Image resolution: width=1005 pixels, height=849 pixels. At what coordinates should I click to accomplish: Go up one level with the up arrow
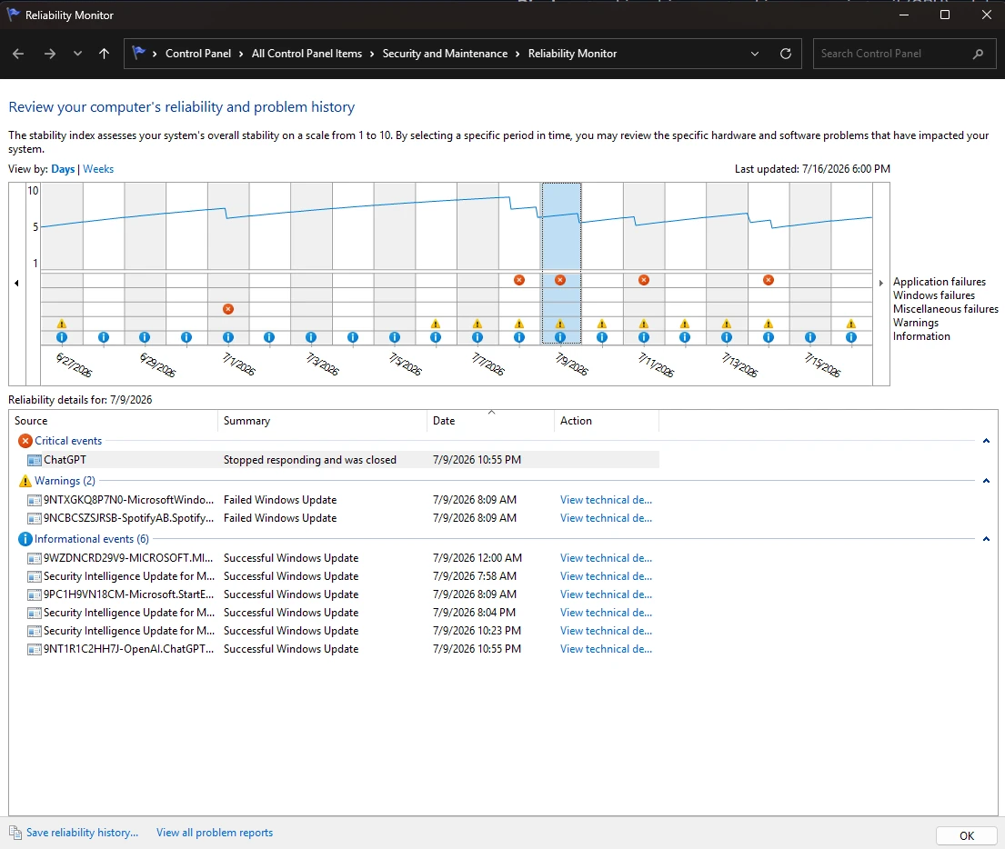[x=104, y=54]
